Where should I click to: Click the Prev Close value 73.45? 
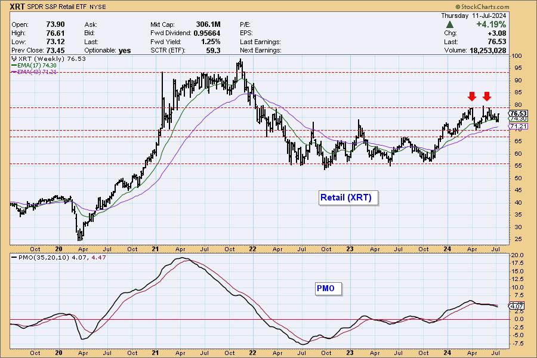point(55,50)
